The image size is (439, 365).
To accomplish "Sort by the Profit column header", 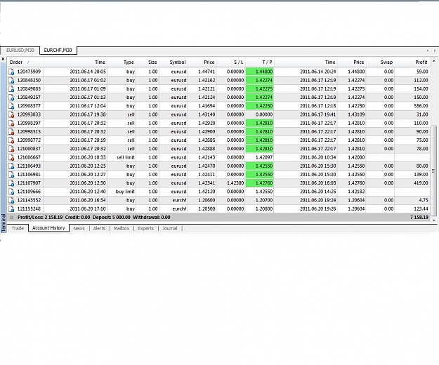I will (412, 62).
